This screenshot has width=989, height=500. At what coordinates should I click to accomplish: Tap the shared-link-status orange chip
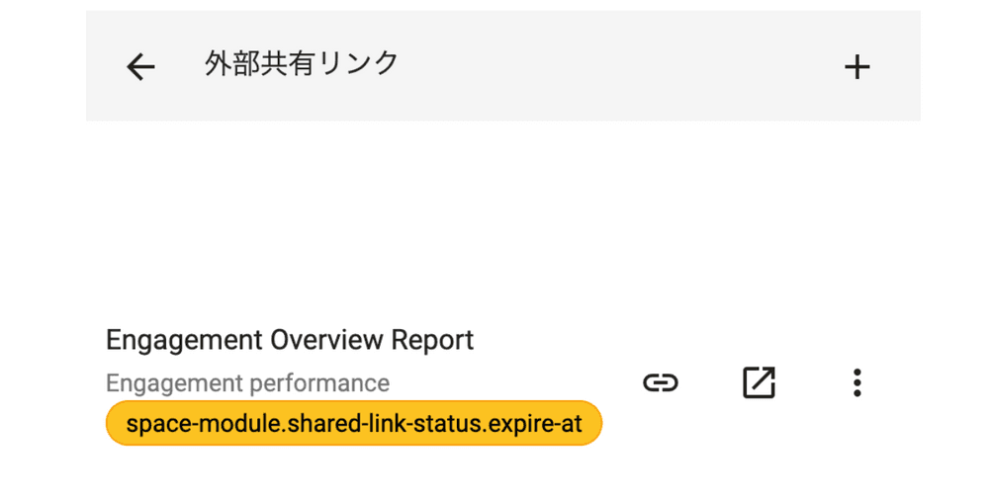(x=354, y=424)
